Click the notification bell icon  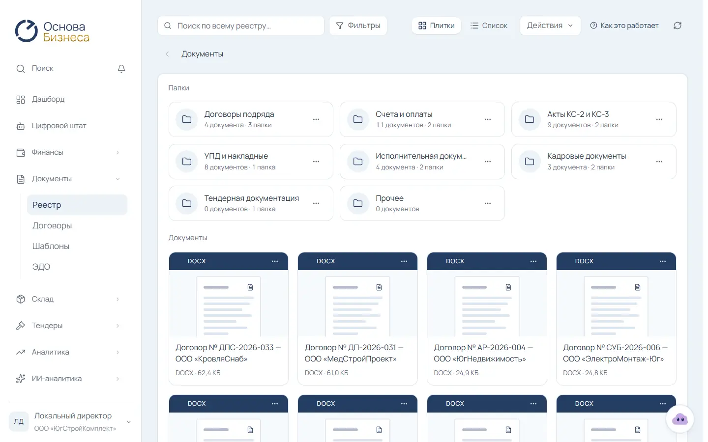[121, 69]
